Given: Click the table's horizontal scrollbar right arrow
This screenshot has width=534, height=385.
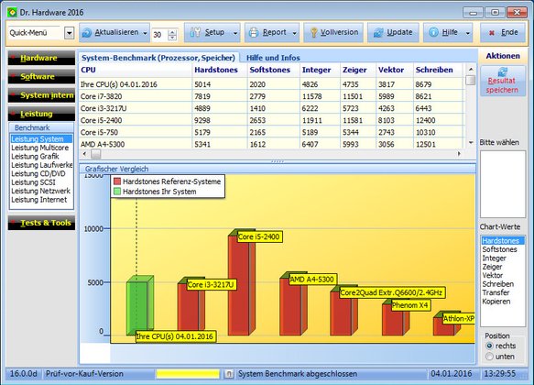Looking at the screenshot, I should [459, 154].
